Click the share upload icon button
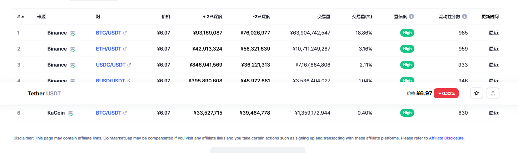Screen dimensions: 518x153 (x=493, y=93)
